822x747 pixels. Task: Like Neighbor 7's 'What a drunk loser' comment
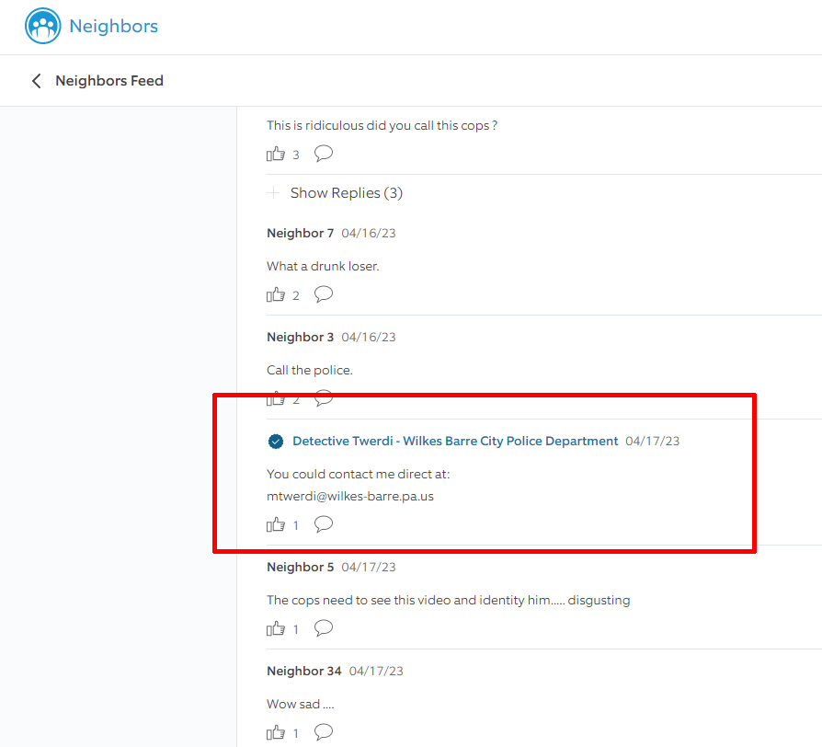point(276,295)
